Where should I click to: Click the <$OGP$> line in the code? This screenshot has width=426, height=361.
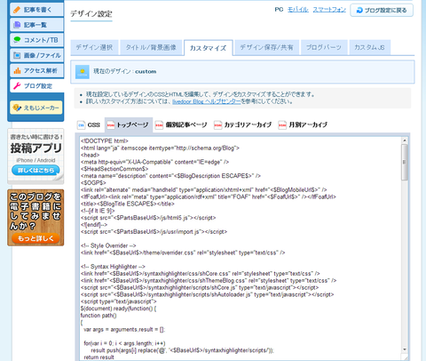(93, 183)
